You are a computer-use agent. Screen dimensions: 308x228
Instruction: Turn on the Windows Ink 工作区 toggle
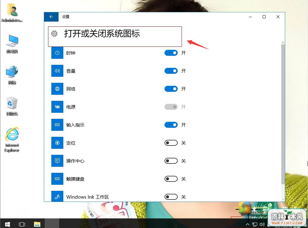171,197
